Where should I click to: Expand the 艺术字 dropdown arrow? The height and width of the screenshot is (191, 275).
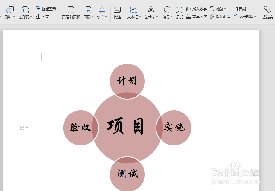pos(157,17)
